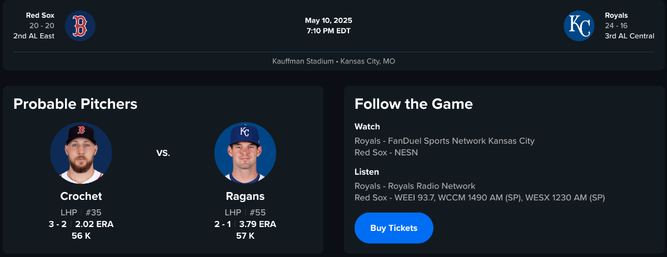Viewport: 667px width, 257px height.
Task: Click the Royals team name in header
Action: point(616,16)
